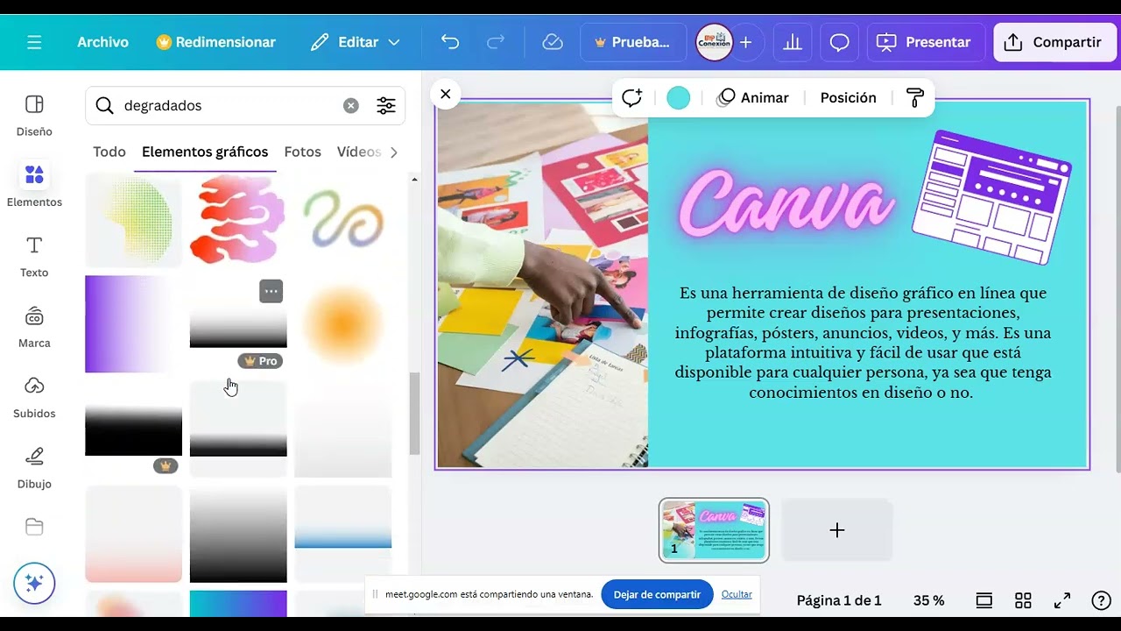Clear the degradados search text
The width and height of the screenshot is (1121, 631).
[350, 105]
